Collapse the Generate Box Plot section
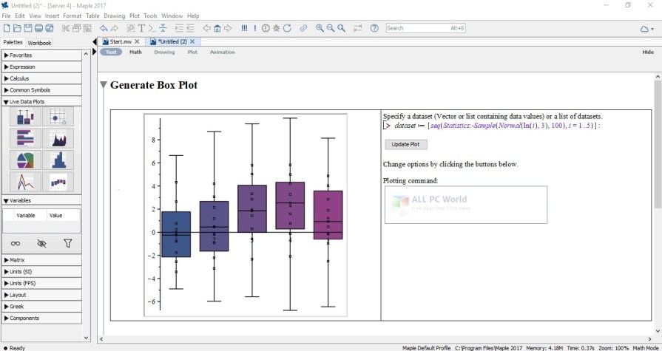Screen dimensions: 662x351 (104, 85)
